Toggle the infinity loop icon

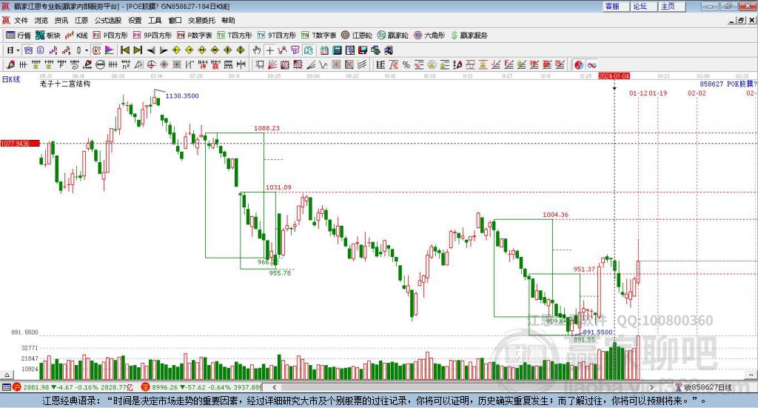point(591,64)
